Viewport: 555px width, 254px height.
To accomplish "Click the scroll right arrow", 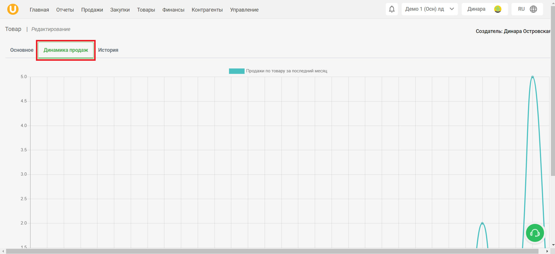I will 547,251.
